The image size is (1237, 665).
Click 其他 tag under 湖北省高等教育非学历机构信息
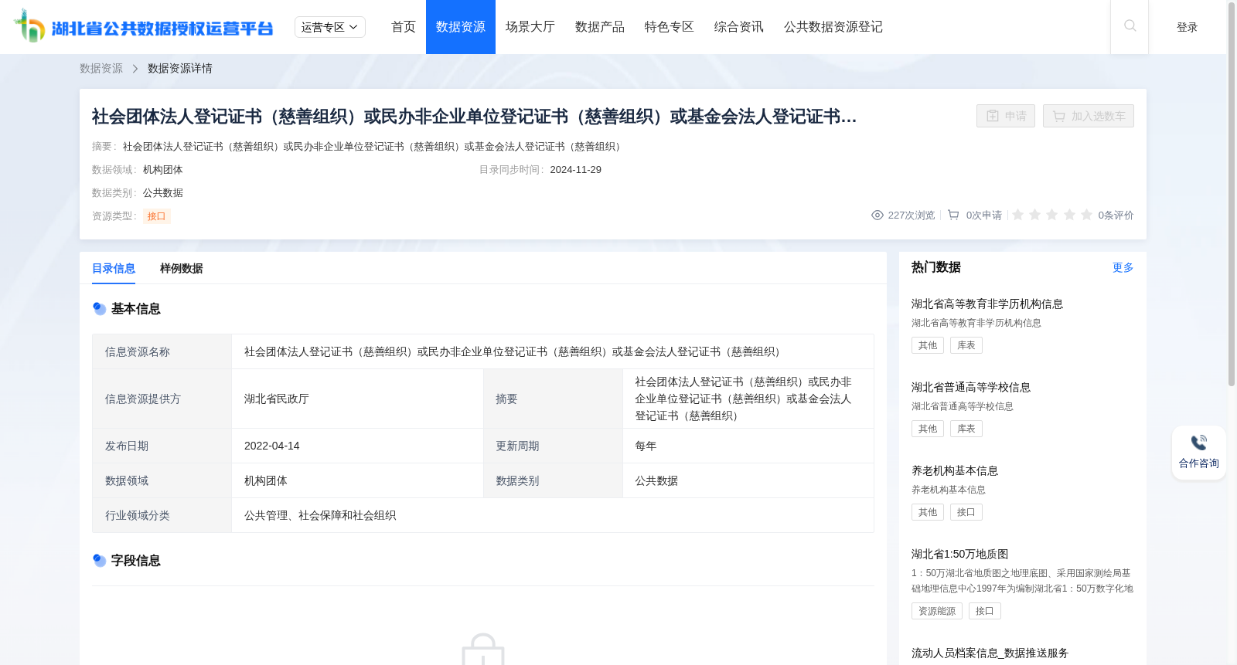tap(928, 345)
